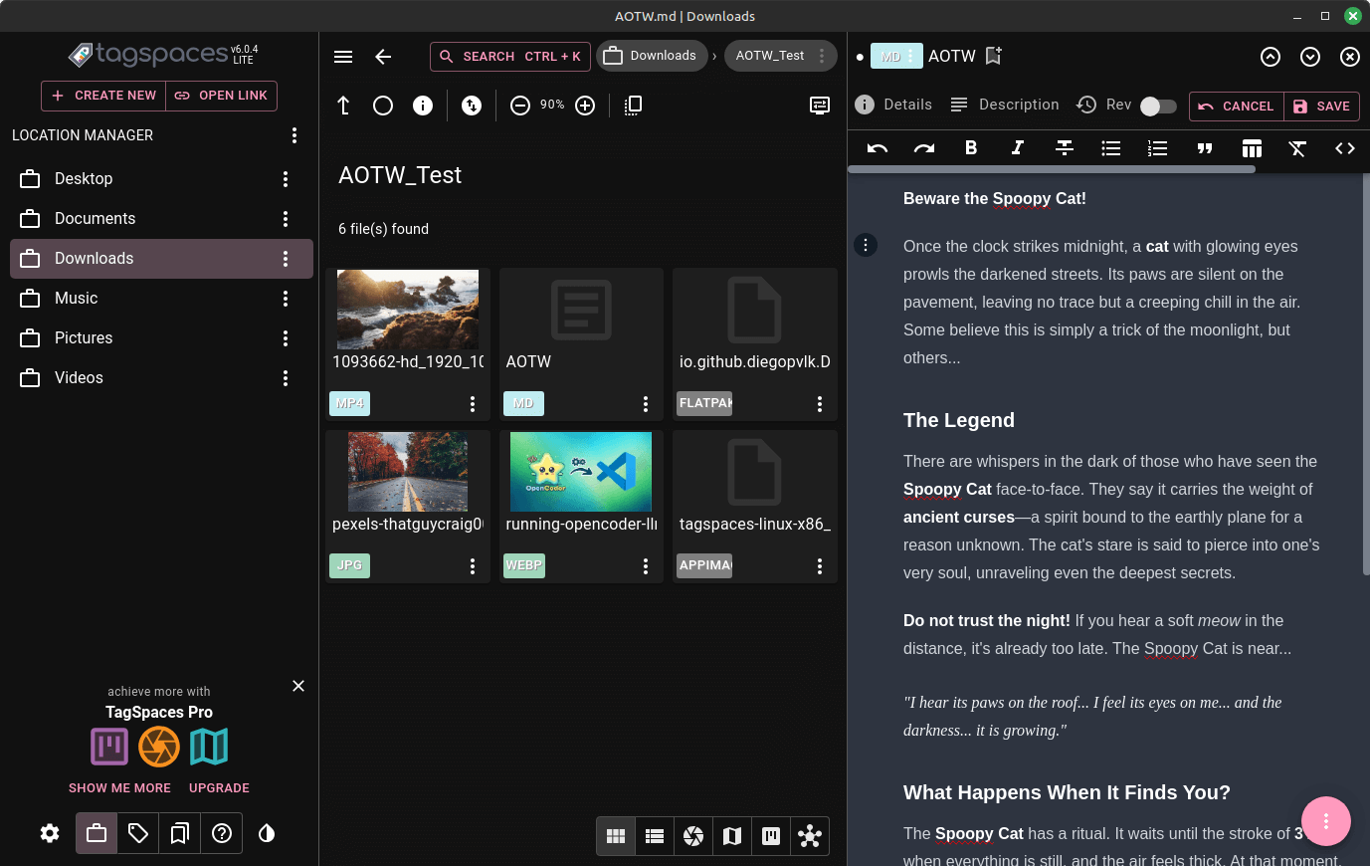The image size is (1370, 866).
Task: Insert a table using the table icon
Action: pyautogui.click(x=1252, y=148)
